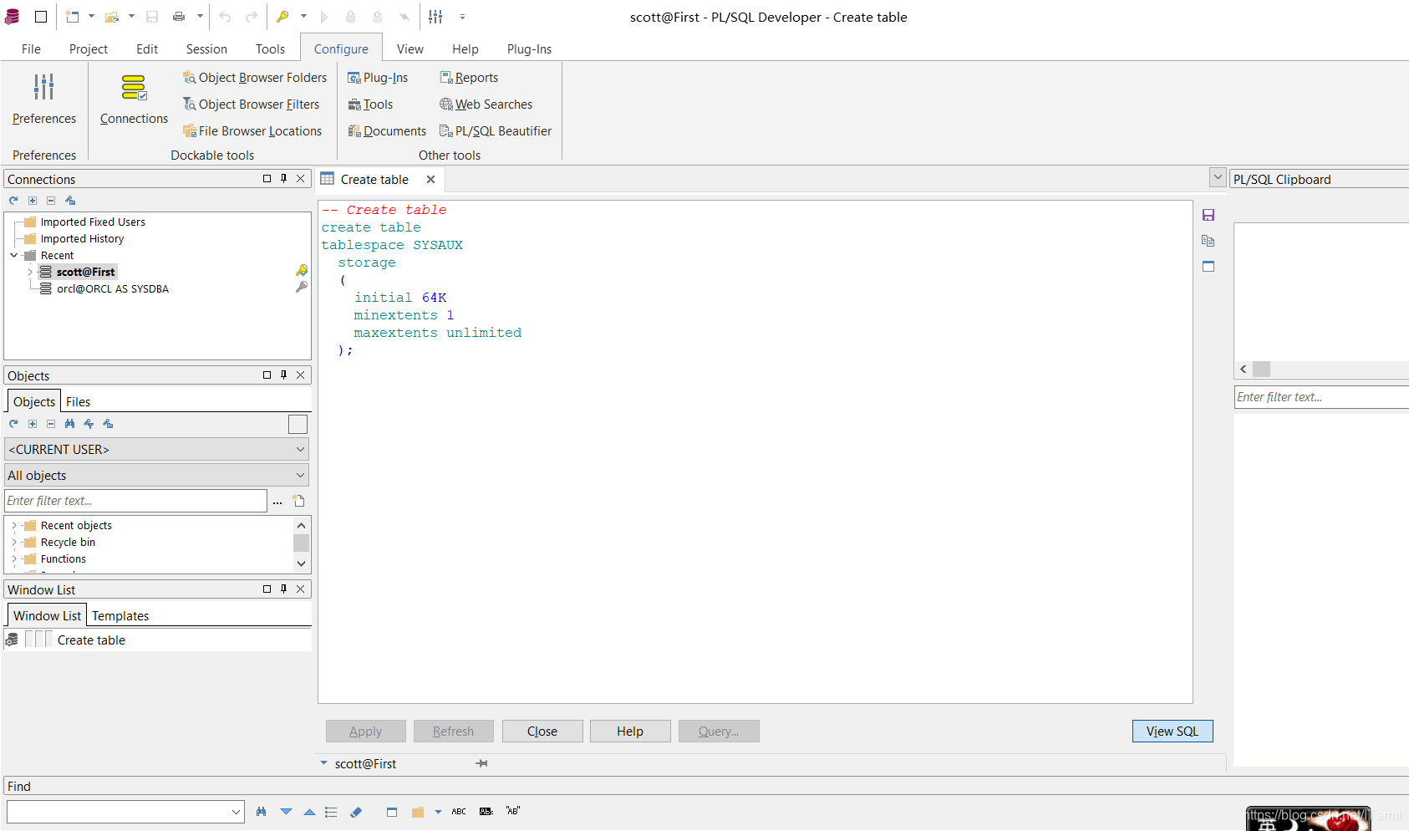This screenshot has height=831, width=1409.
Task: Toggle the window scope icon in Find bar
Action: (392, 812)
